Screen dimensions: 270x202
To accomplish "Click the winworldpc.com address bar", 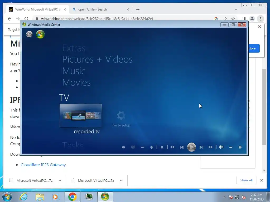I will click(97, 19).
